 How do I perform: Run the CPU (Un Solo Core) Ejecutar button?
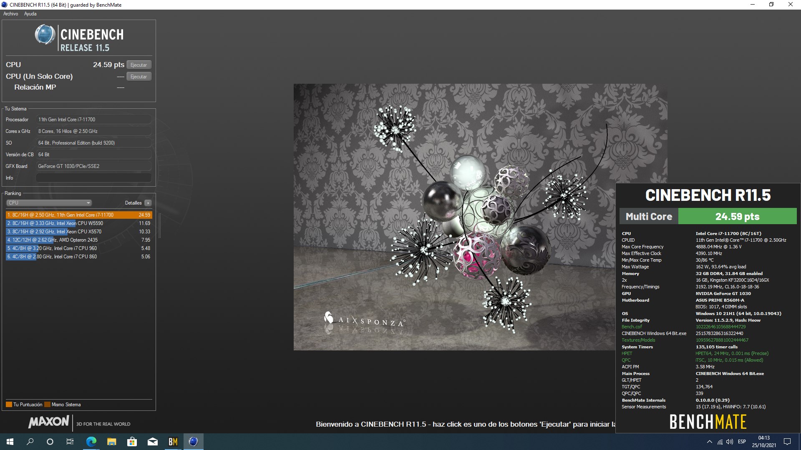coord(139,77)
